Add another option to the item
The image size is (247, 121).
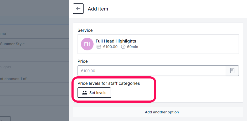158,112
